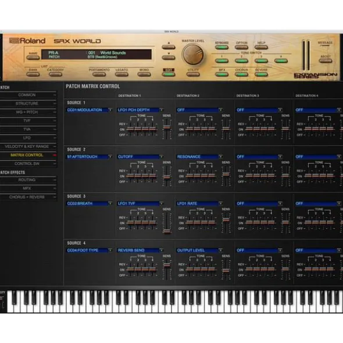Open the LFO1 RATE destination dropdown
The image size is (343, 343).
coord(199,204)
